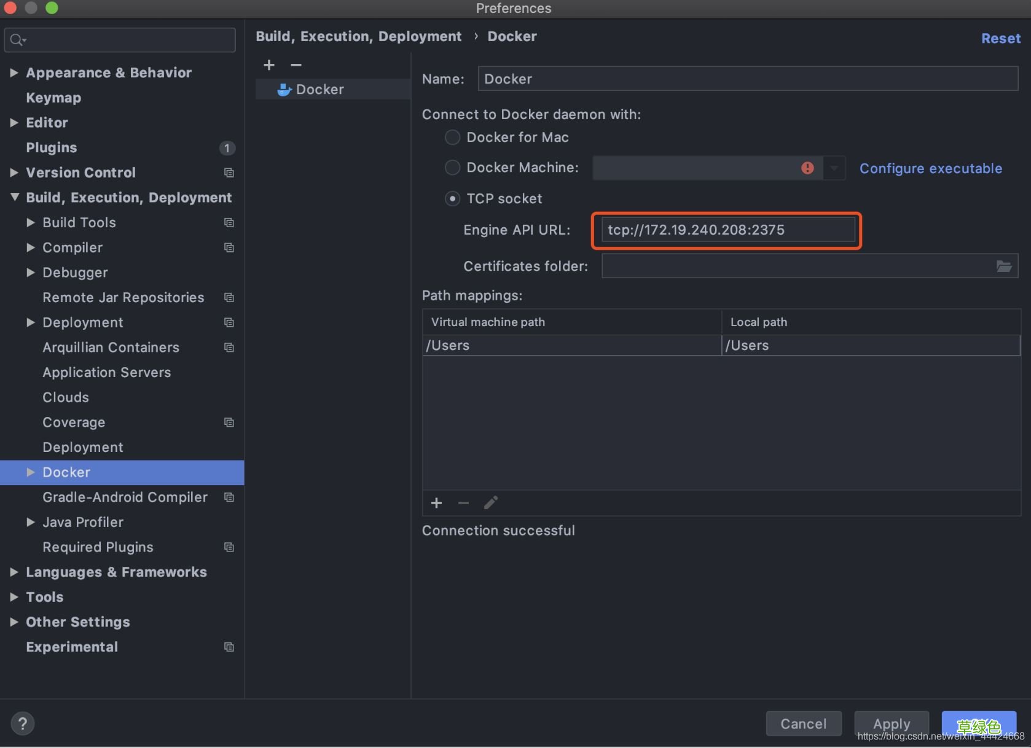The width and height of the screenshot is (1031, 748).
Task: Expand the Tools section
Action: click(14, 597)
